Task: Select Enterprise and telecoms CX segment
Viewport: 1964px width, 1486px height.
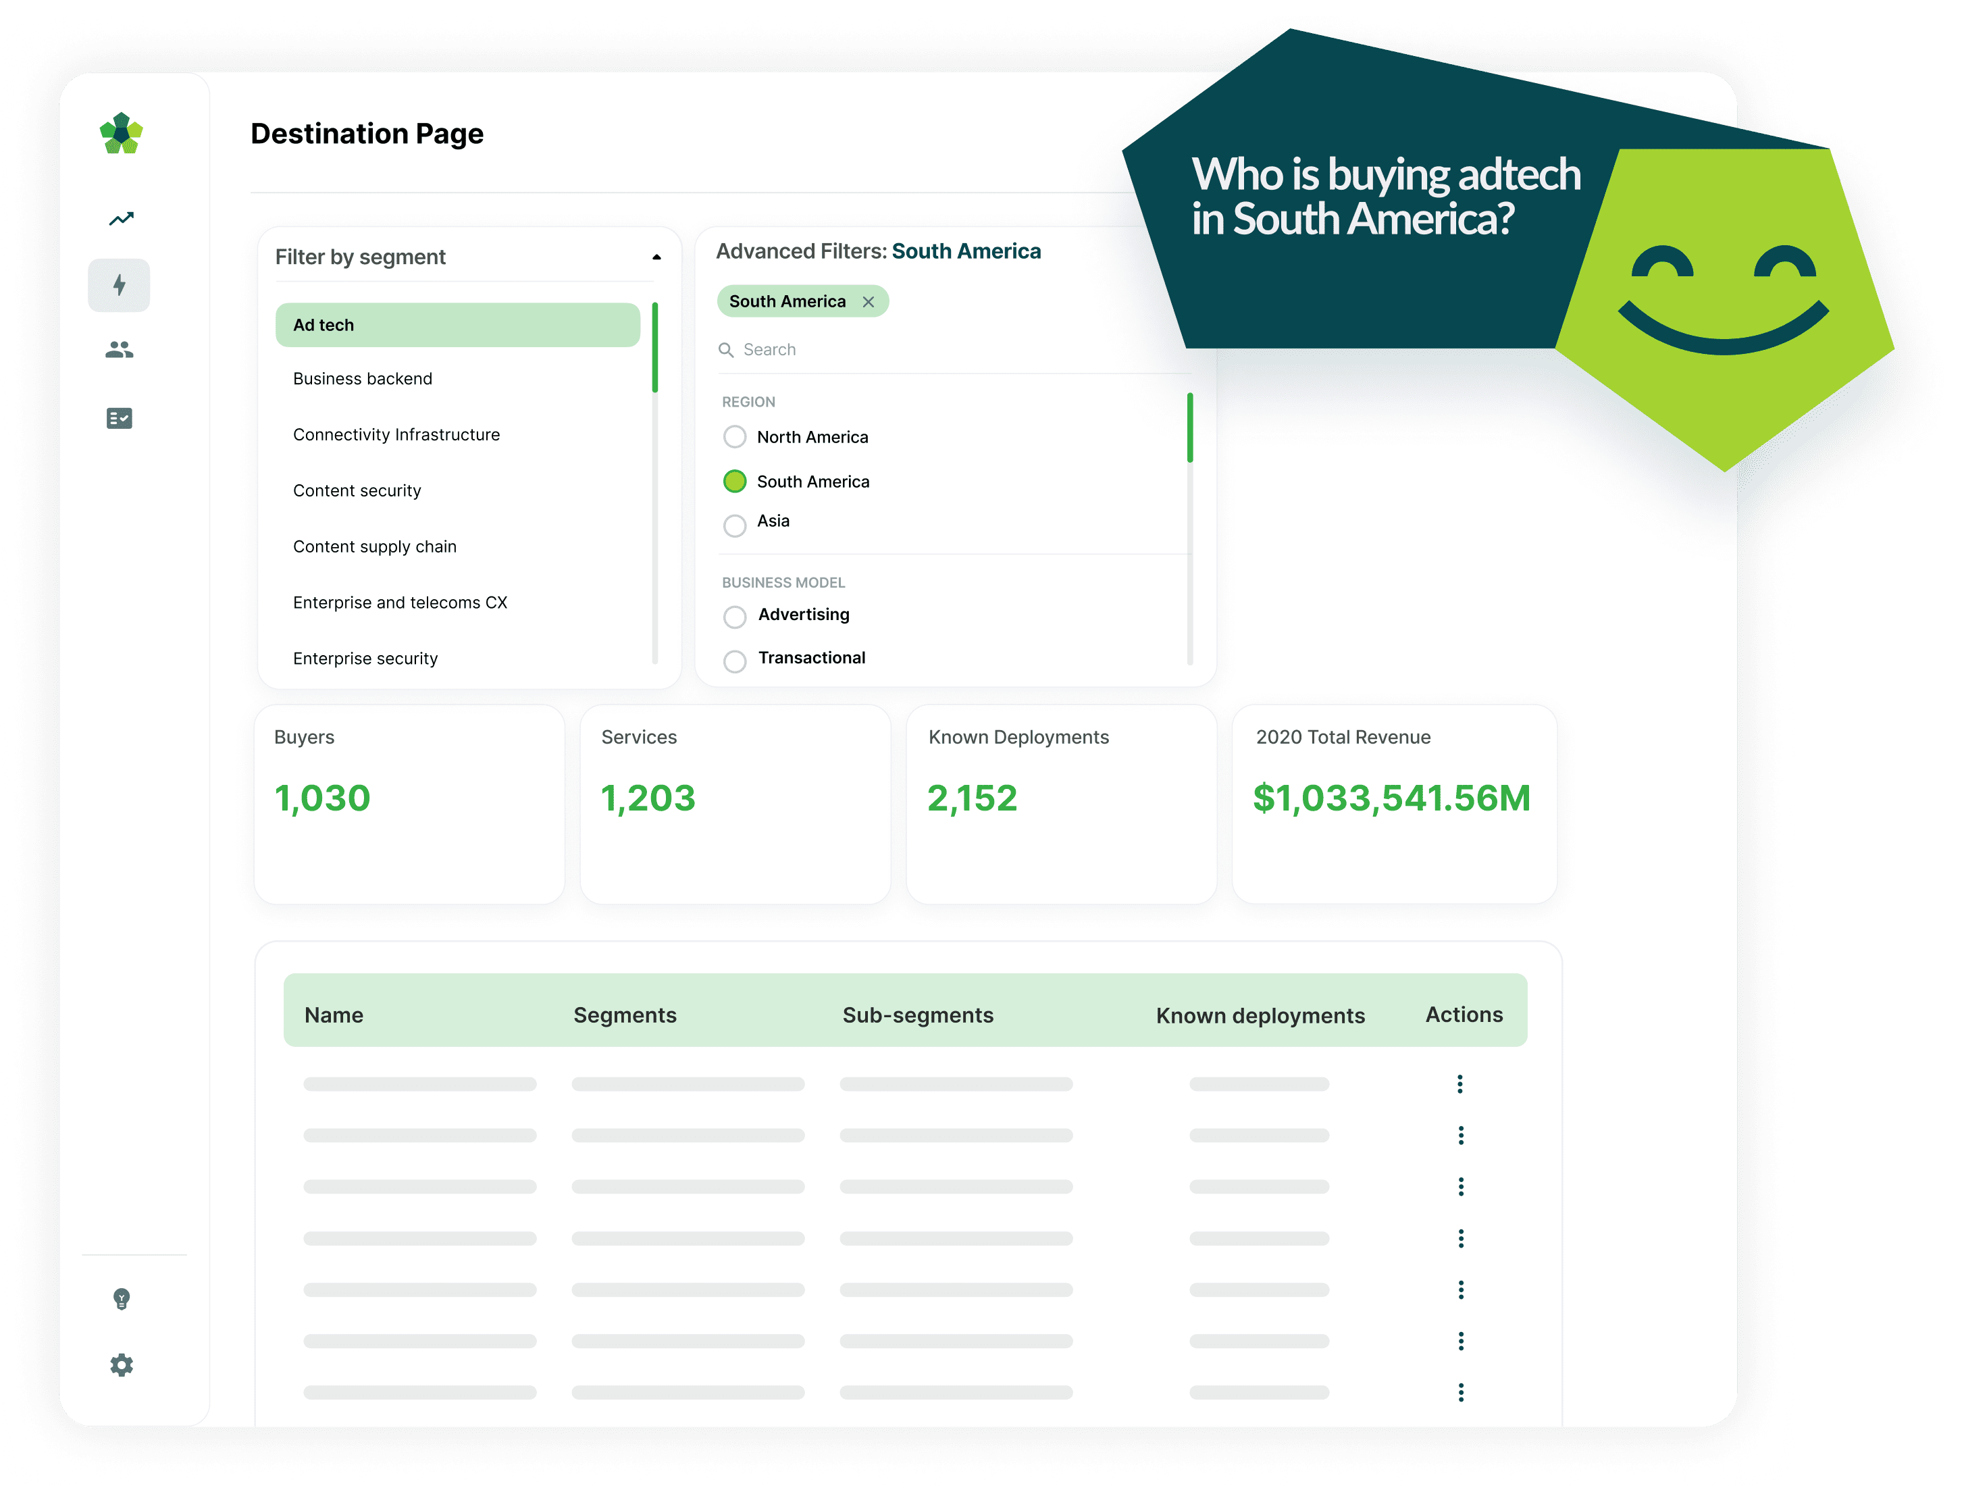Action: [x=400, y=603]
